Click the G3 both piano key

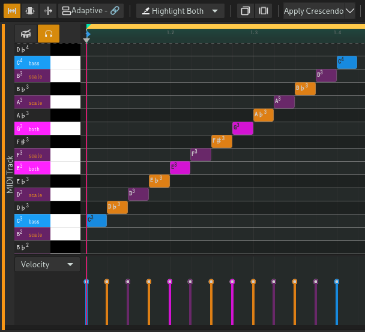click(47, 128)
